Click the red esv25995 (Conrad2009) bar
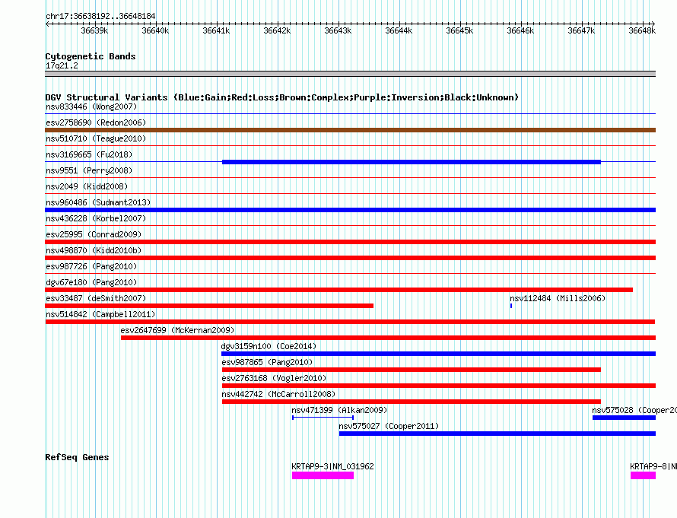The height and width of the screenshot is (518, 677). tap(350, 242)
